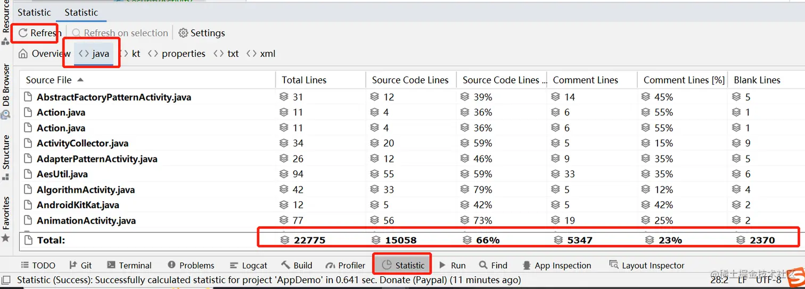Open the Git tool window
The height and width of the screenshot is (289, 805).
coord(80,265)
